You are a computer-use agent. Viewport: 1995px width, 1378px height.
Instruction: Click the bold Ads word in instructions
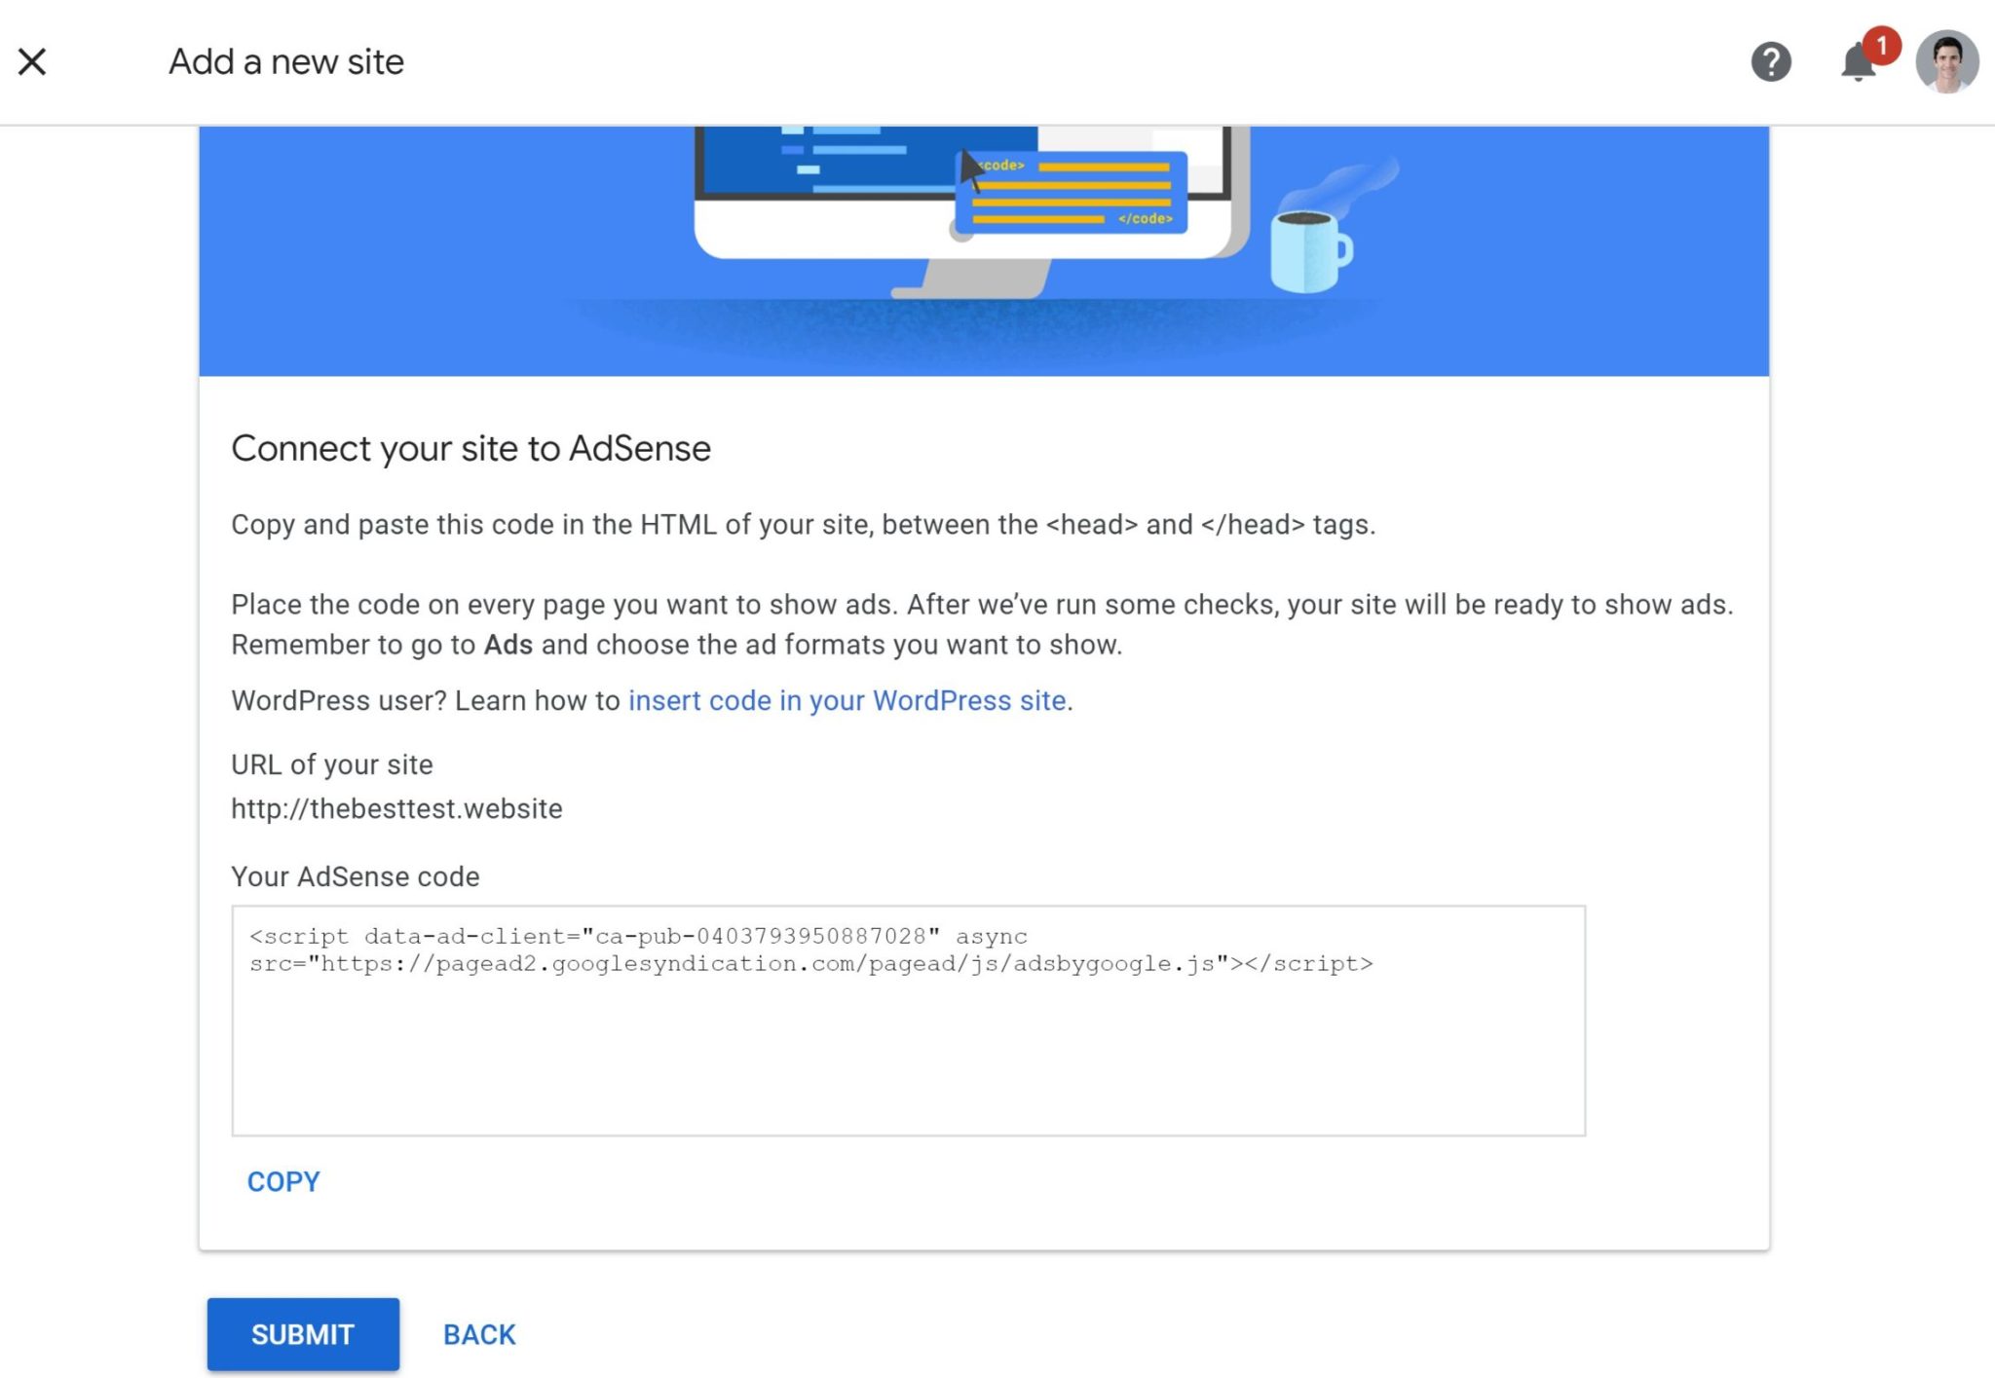pyautogui.click(x=508, y=644)
